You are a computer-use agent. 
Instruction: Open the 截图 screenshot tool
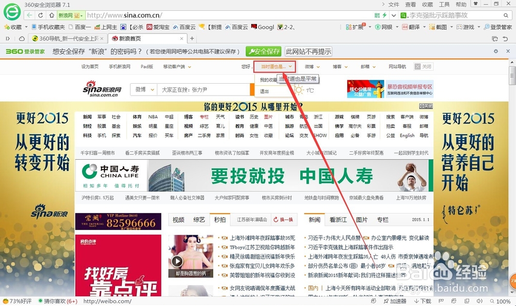(438, 27)
